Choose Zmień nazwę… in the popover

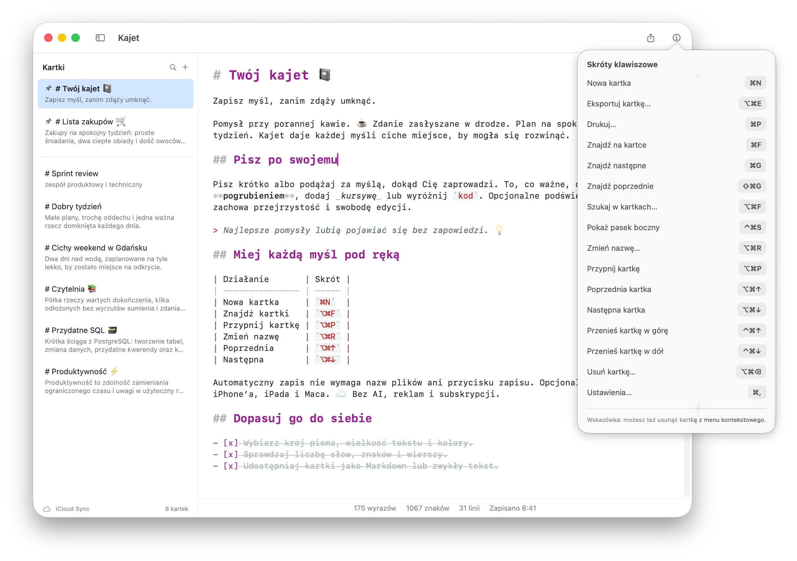[x=676, y=248]
